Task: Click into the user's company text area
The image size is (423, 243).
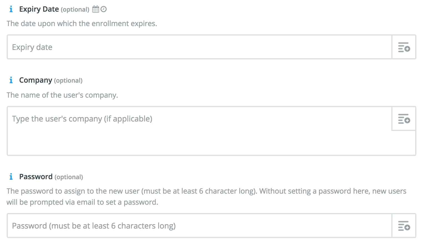Action: point(199,131)
